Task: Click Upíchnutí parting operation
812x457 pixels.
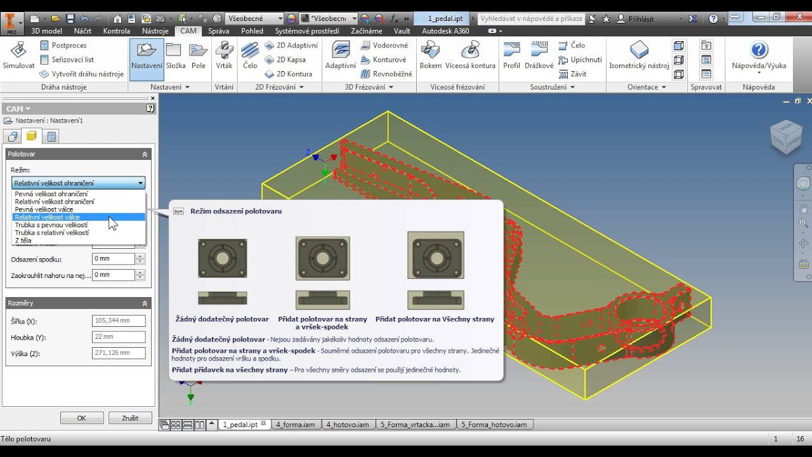Action: pyautogui.click(x=580, y=60)
